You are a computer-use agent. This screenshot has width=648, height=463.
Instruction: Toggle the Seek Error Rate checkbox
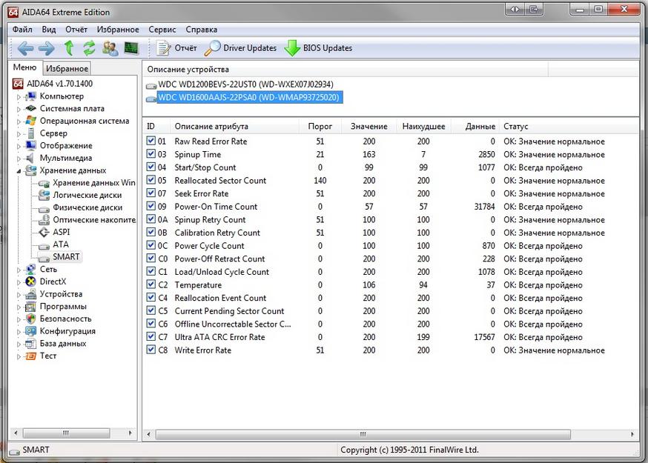tap(151, 193)
